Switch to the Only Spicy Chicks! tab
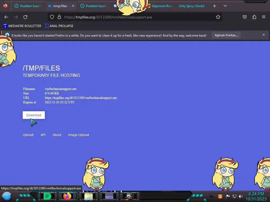 tap(192, 6)
